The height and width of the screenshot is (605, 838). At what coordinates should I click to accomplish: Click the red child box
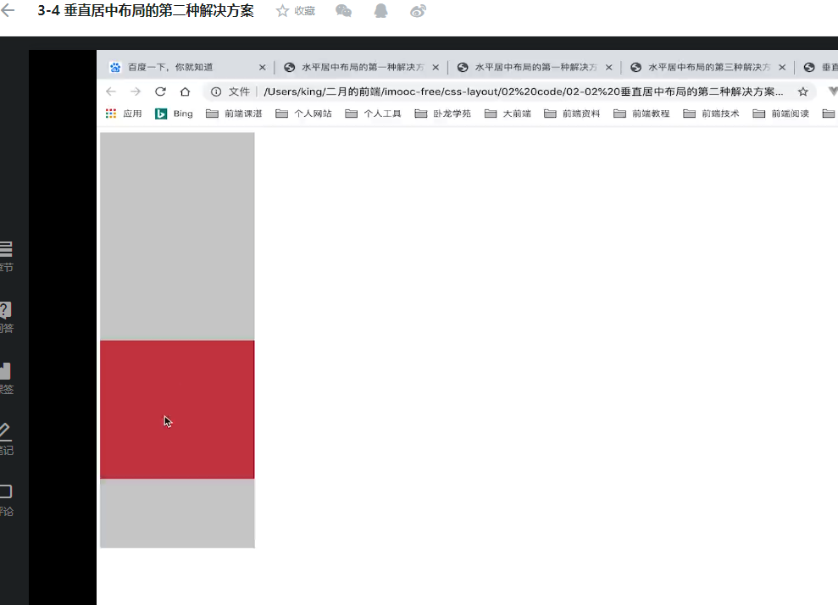click(x=177, y=409)
